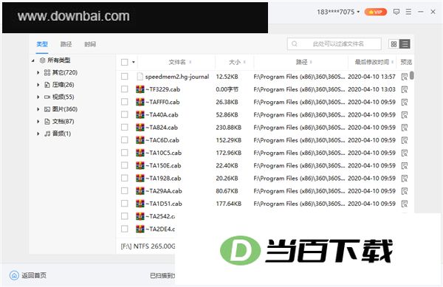Expand the 文档(87) category
The height and width of the screenshot is (287, 443).
tap(38, 121)
